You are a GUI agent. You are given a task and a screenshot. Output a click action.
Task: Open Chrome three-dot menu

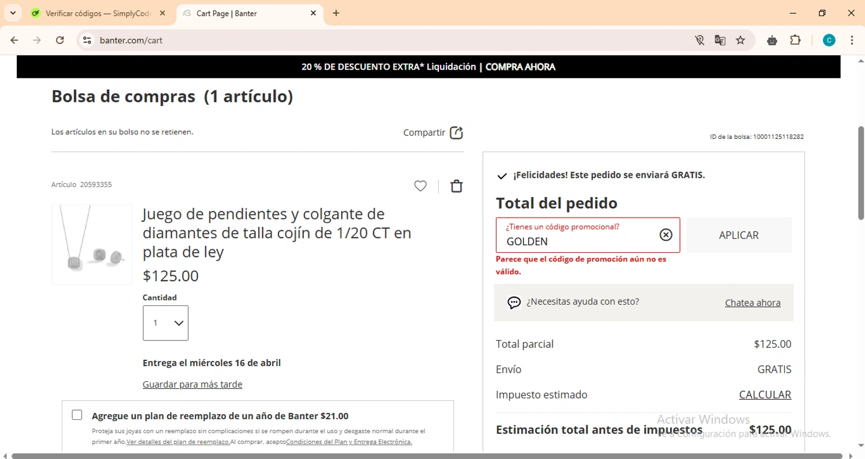click(x=852, y=40)
